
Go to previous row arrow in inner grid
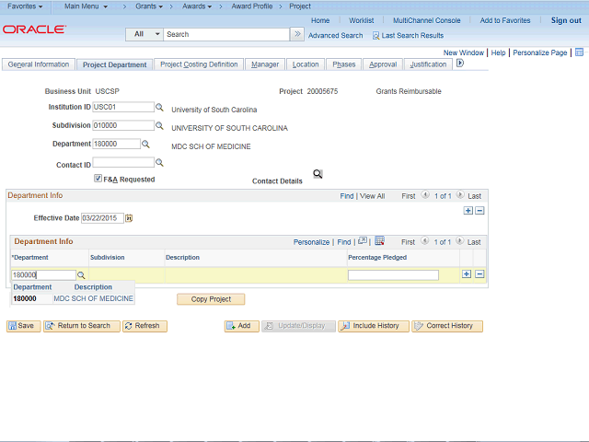pyautogui.click(x=425, y=241)
